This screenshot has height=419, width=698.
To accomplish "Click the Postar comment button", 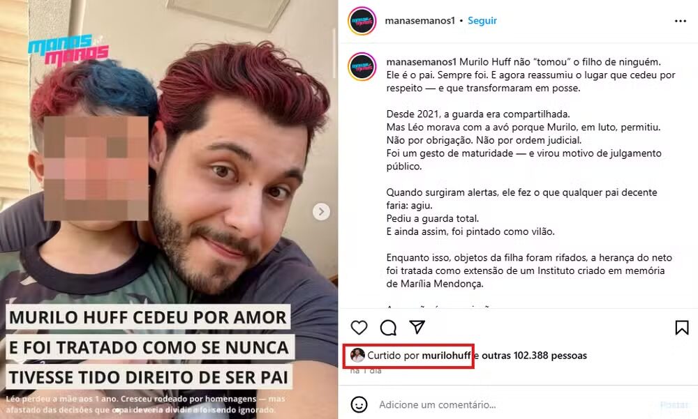I will (x=674, y=405).
